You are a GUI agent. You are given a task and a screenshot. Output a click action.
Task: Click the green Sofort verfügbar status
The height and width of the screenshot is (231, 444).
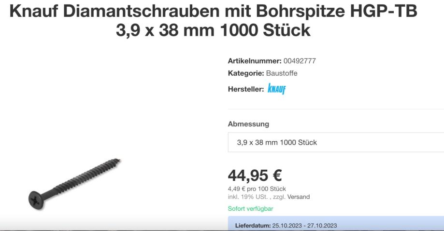coord(251,209)
